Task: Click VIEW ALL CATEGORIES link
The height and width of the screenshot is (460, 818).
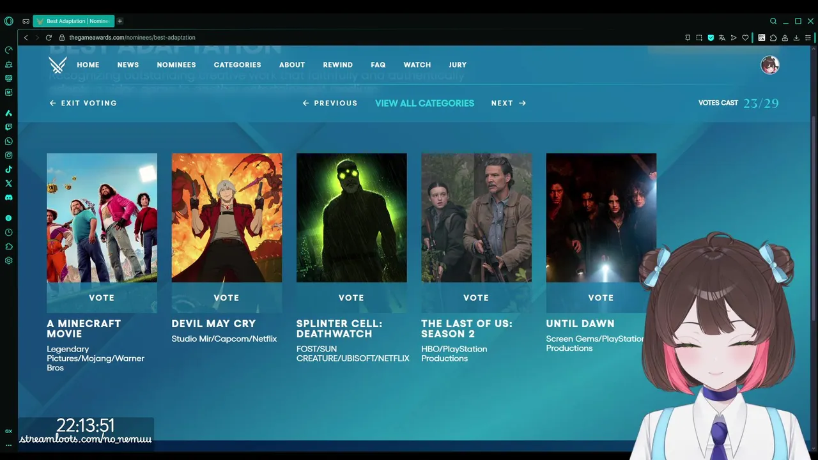Action: pos(424,103)
